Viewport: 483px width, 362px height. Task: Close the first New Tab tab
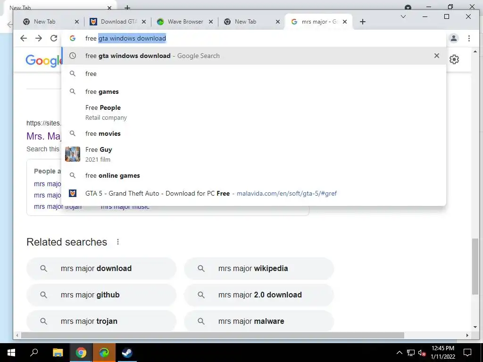click(77, 22)
